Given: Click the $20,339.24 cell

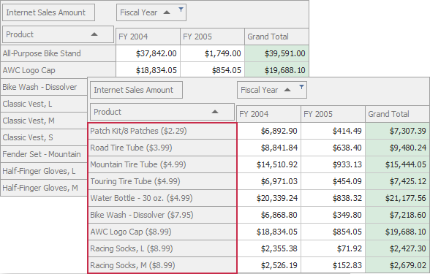Looking at the screenshot, I should point(269,198).
